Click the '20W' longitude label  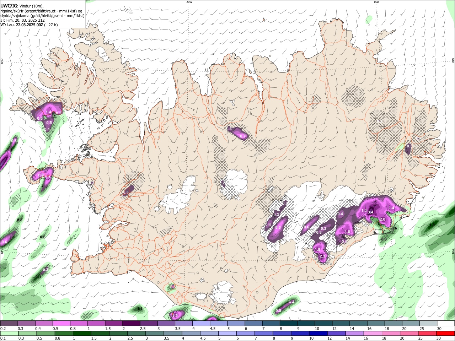click(x=189, y=2)
